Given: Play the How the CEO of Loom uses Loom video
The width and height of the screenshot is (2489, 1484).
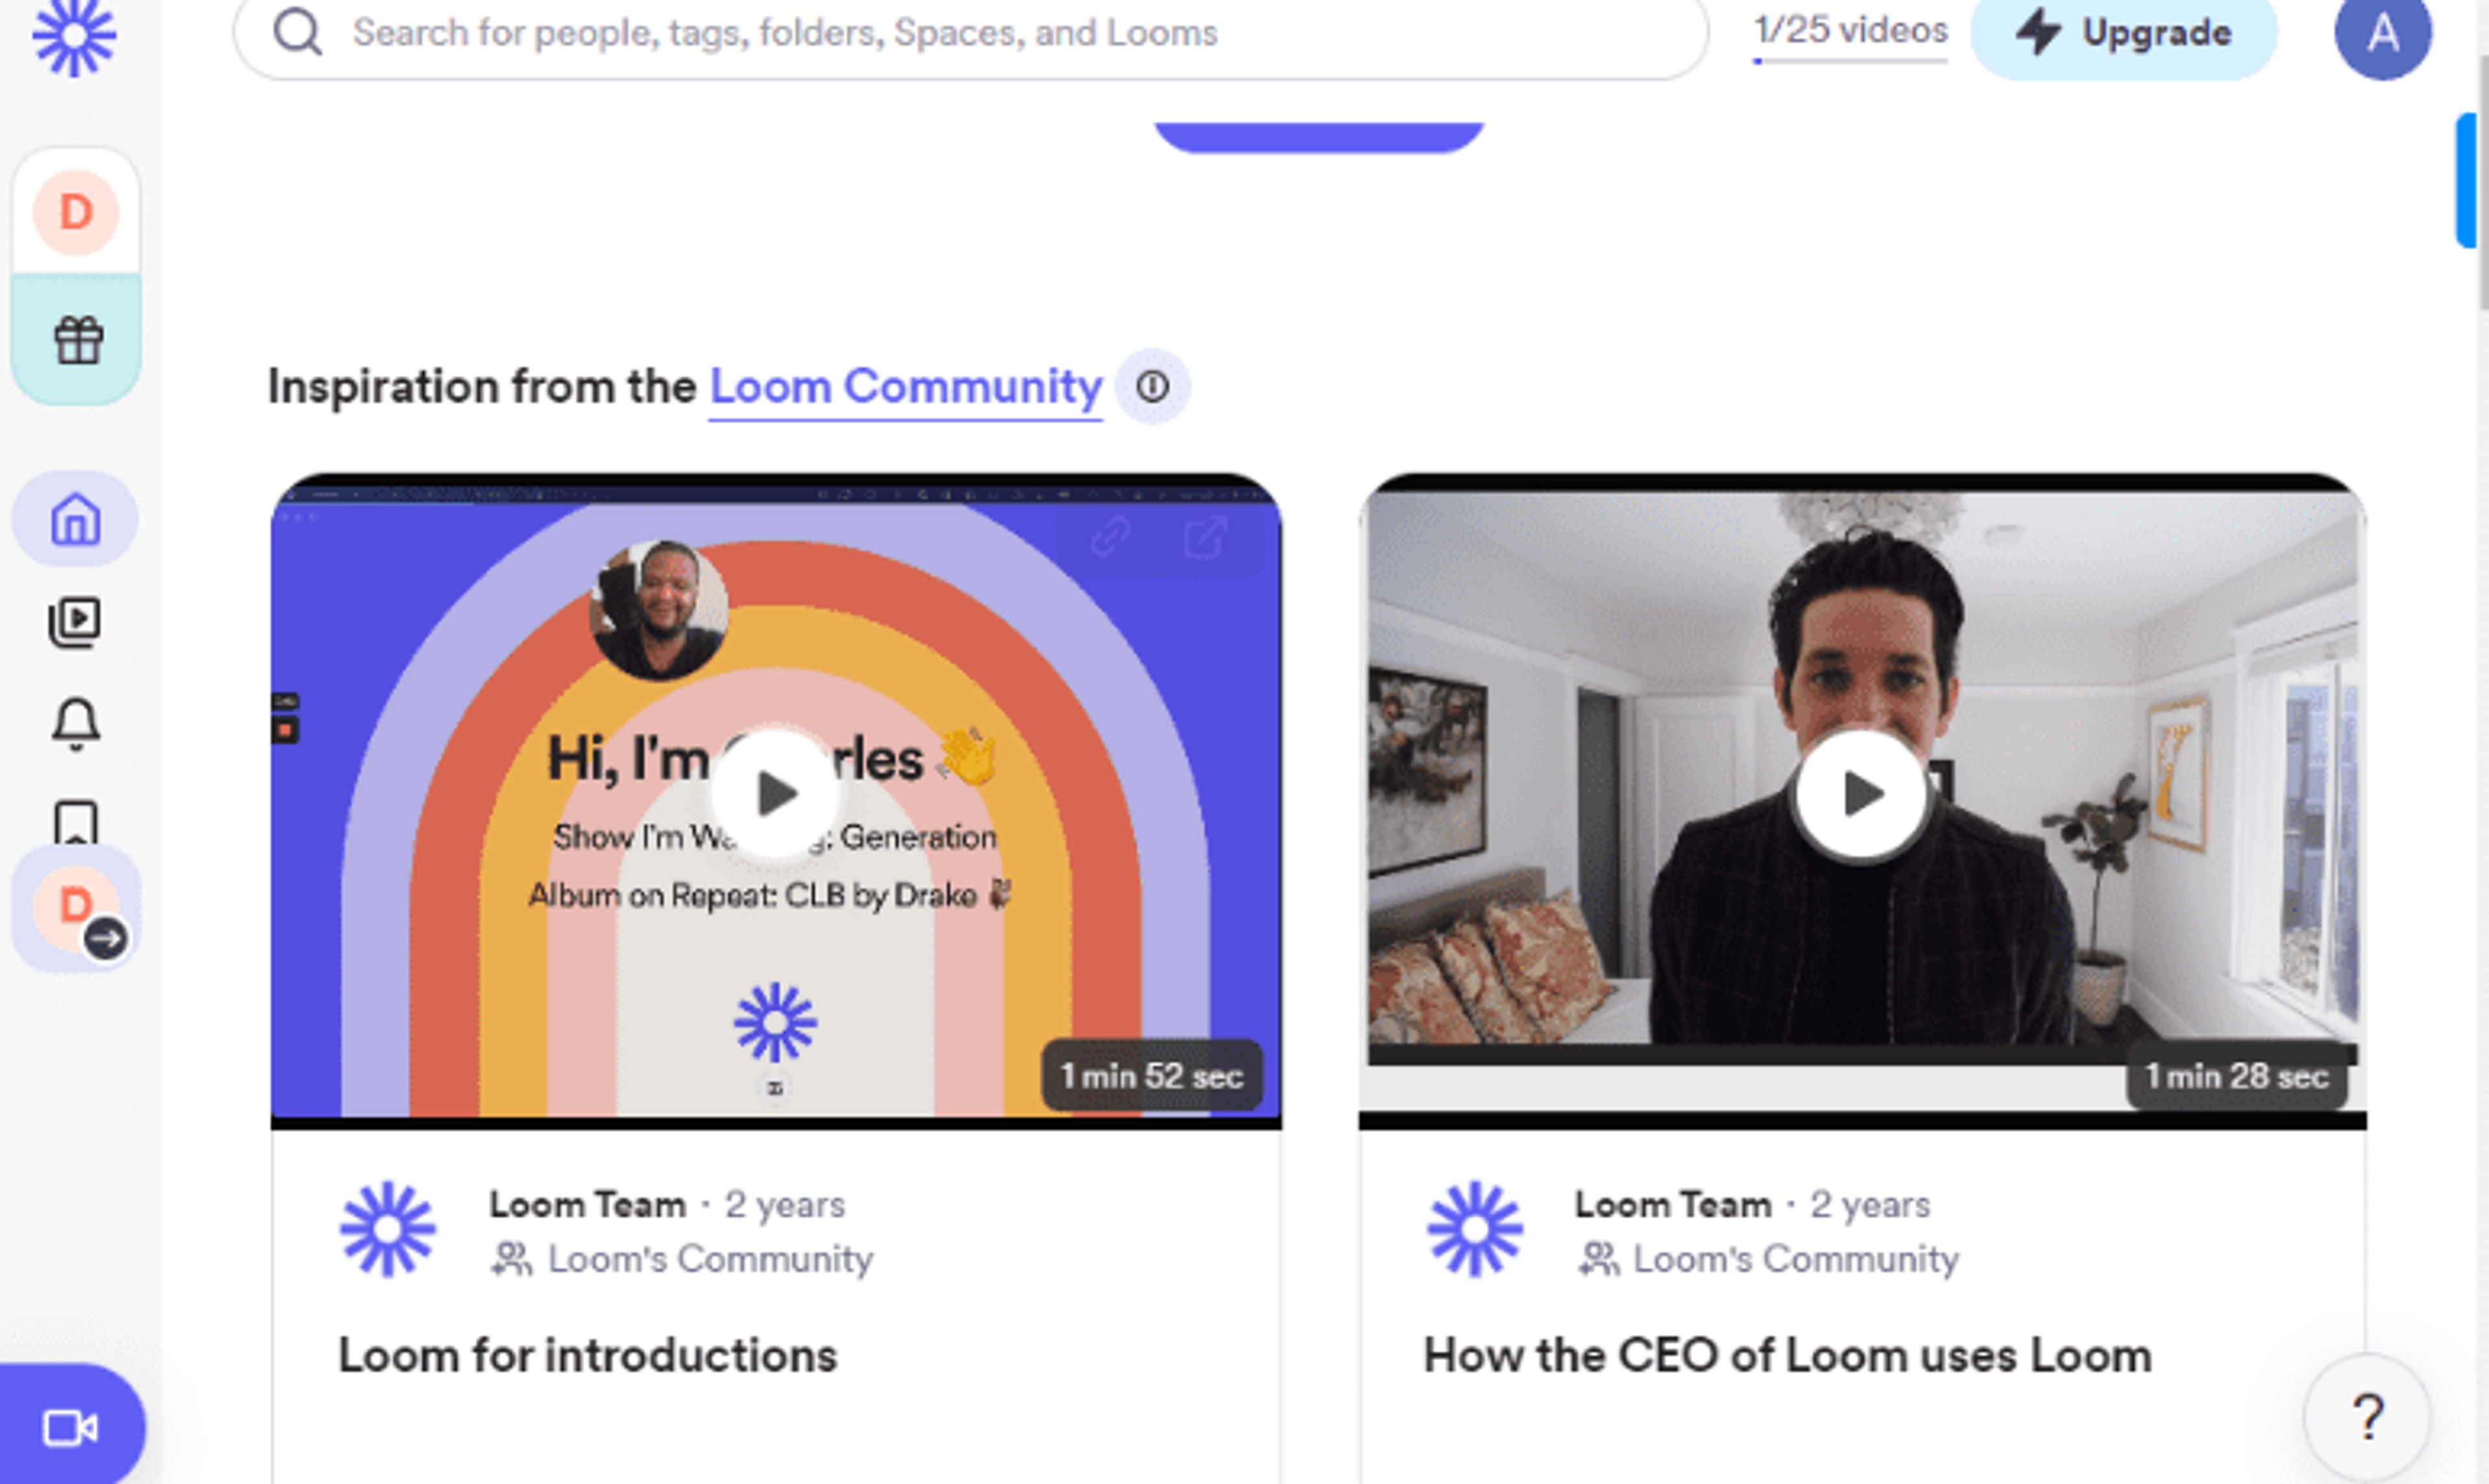Looking at the screenshot, I should (1862, 794).
